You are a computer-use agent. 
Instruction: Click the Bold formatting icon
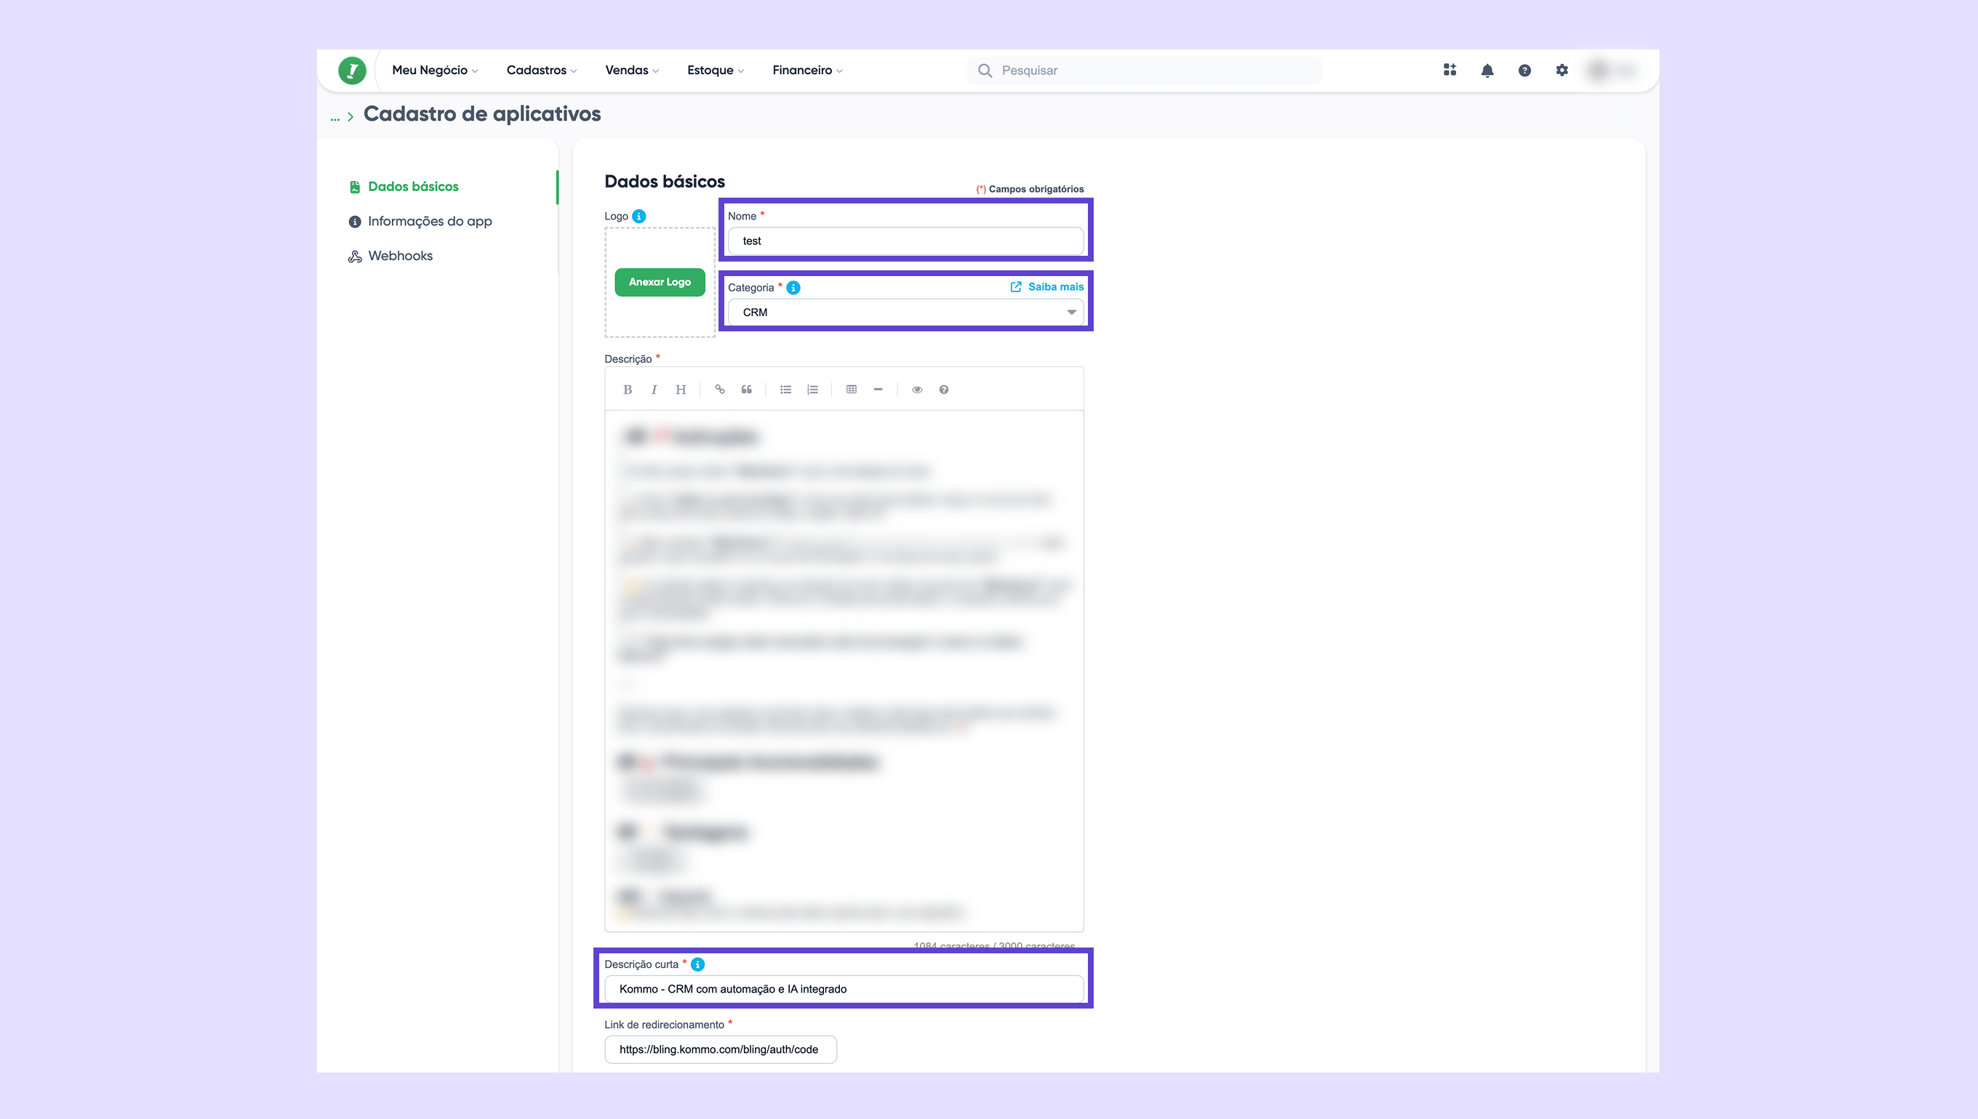coord(628,389)
